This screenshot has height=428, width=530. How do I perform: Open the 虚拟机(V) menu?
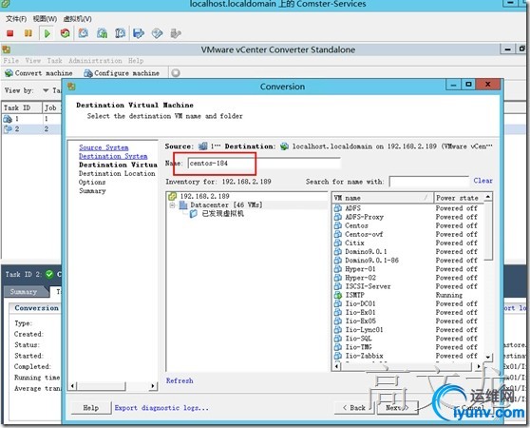[x=77, y=19]
